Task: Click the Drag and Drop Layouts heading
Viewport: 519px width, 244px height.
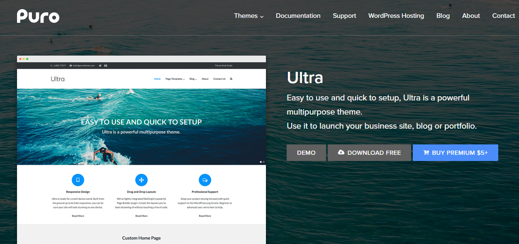Action: (141, 192)
